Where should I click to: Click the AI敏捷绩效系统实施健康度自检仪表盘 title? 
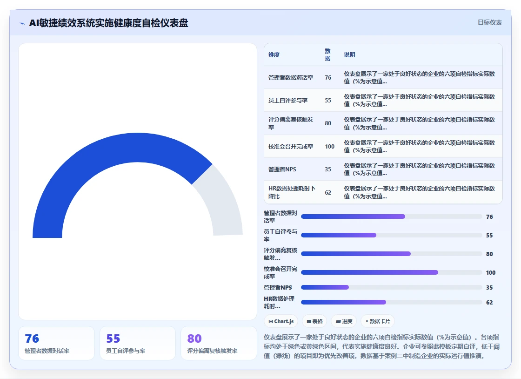pyautogui.click(x=109, y=23)
